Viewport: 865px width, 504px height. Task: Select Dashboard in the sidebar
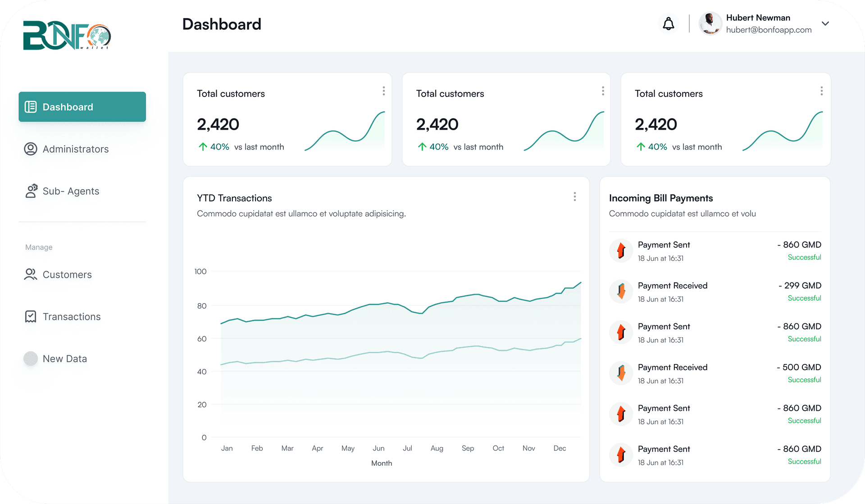pos(82,107)
